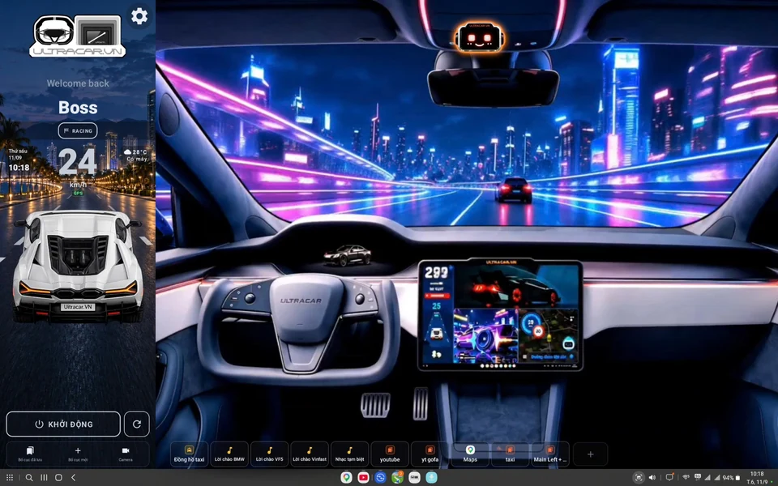Tap the 10:18 clock in left panel
This screenshot has width=778, height=486.
(19, 168)
